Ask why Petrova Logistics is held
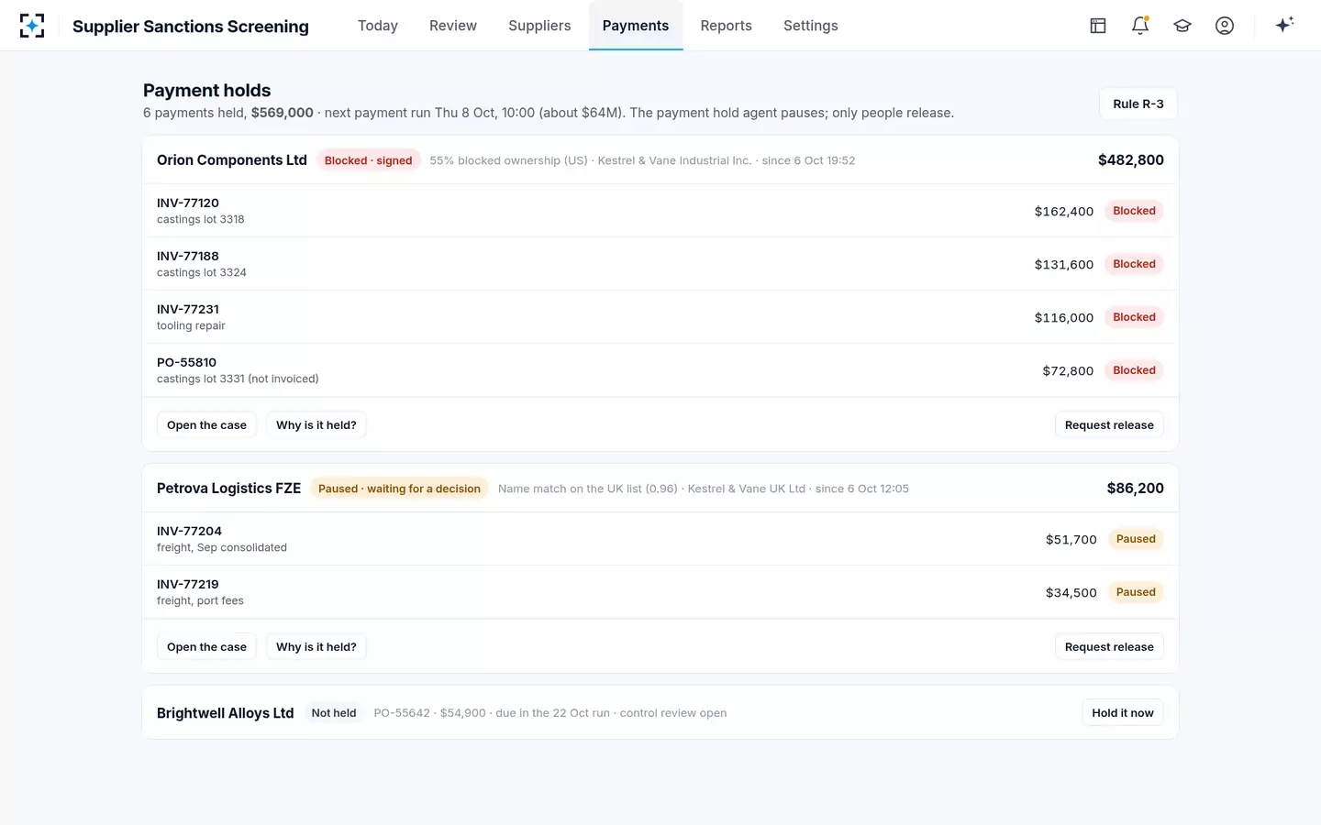This screenshot has width=1321, height=825. click(316, 647)
